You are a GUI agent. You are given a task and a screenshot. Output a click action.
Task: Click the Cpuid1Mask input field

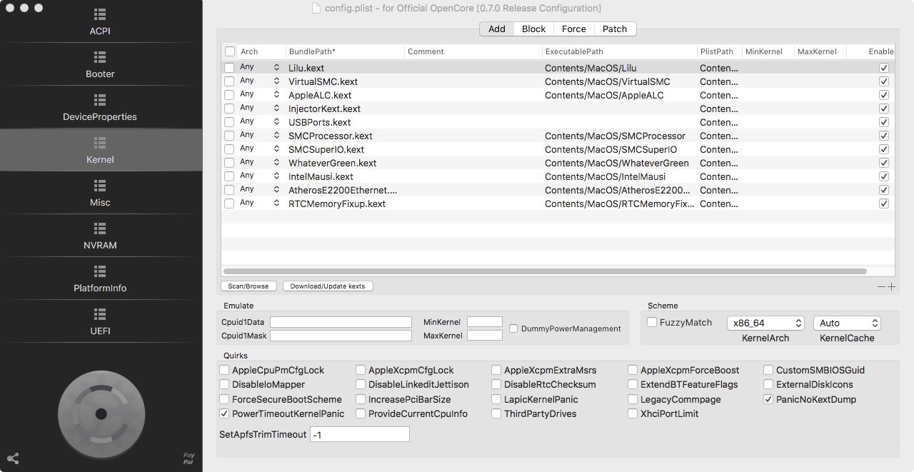coord(341,336)
